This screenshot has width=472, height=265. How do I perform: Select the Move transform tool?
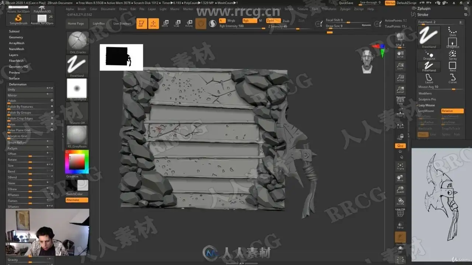165,24
